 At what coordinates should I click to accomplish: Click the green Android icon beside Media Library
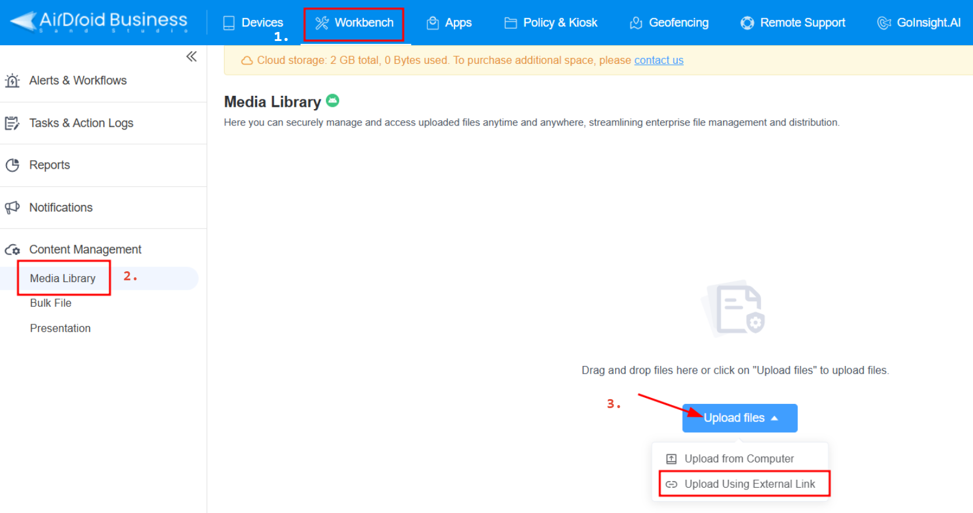click(333, 101)
